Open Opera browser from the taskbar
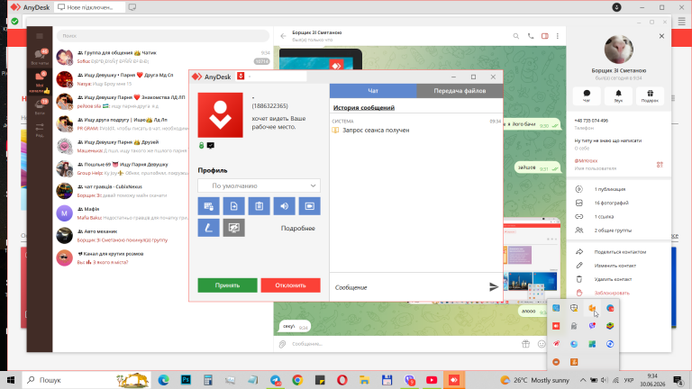Image resolution: width=692 pixels, height=389 pixels. click(342, 380)
